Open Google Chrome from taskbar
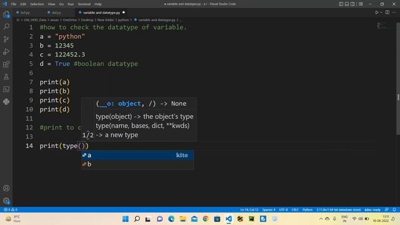This screenshot has height=225, width=400. tap(206, 219)
